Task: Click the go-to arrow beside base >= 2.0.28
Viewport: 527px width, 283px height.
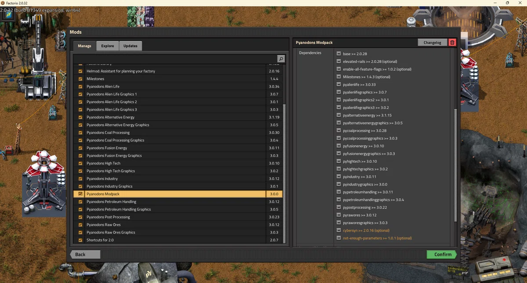Action: coord(339,54)
